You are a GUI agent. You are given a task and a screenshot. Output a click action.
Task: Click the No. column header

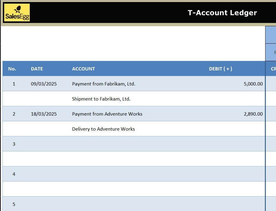[x=12, y=69]
